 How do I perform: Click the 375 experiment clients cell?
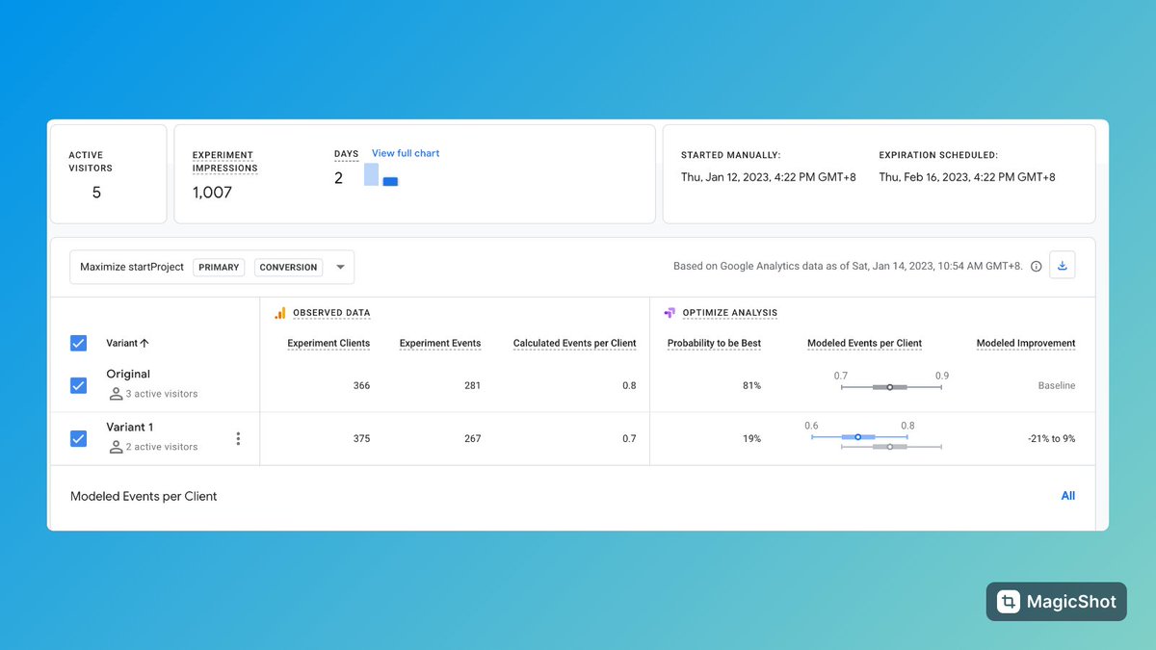click(x=361, y=438)
